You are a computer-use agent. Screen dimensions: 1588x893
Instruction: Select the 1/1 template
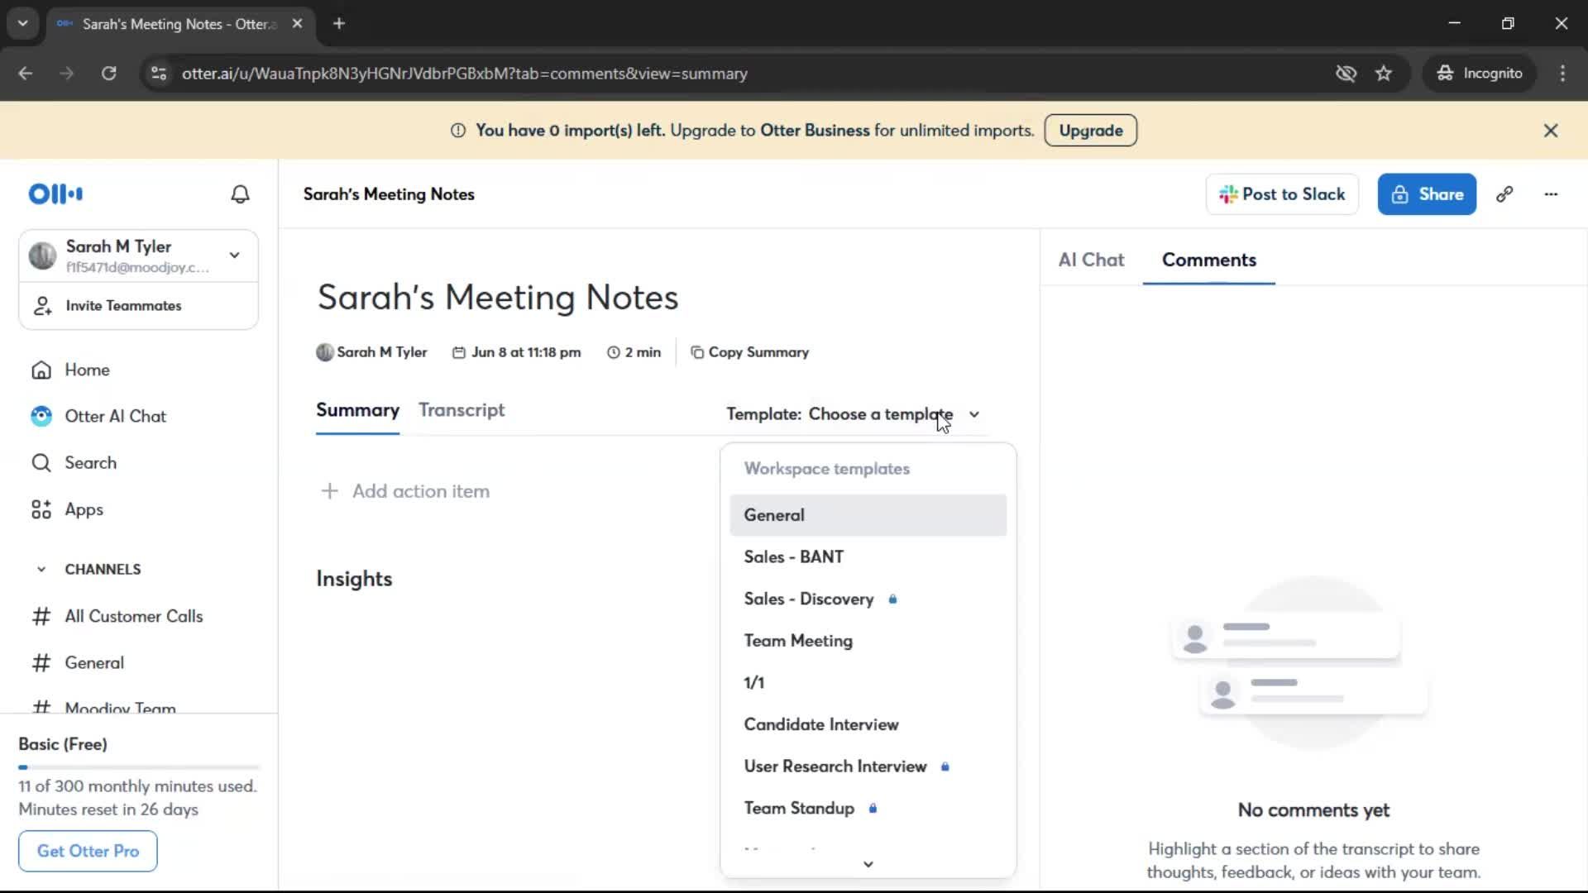pyautogui.click(x=868, y=683)
